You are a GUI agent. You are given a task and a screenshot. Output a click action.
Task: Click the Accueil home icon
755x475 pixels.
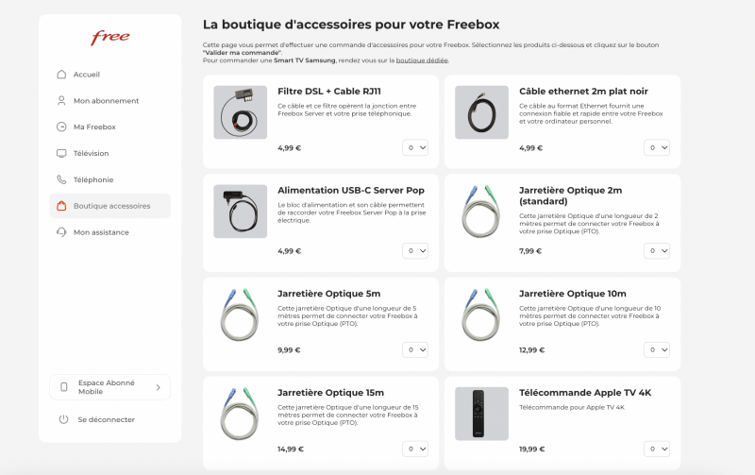click(x=61, y=75)
